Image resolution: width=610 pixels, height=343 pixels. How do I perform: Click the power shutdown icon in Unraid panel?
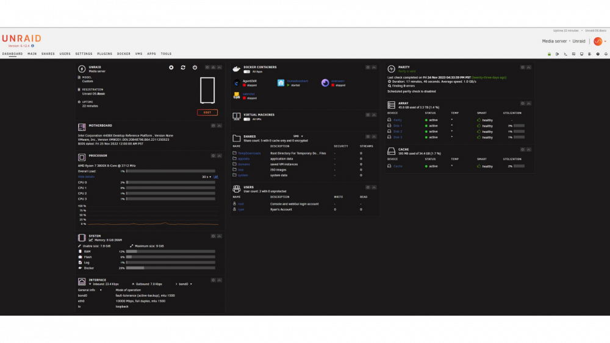195,67
